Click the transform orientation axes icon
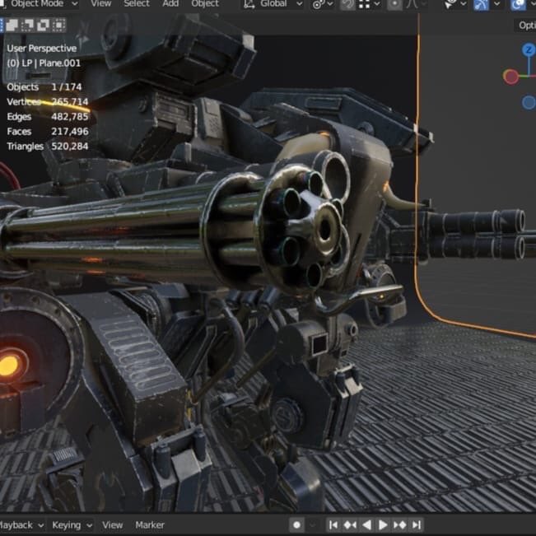This screenshot has width=536, height=536. (x=249, y=4)
